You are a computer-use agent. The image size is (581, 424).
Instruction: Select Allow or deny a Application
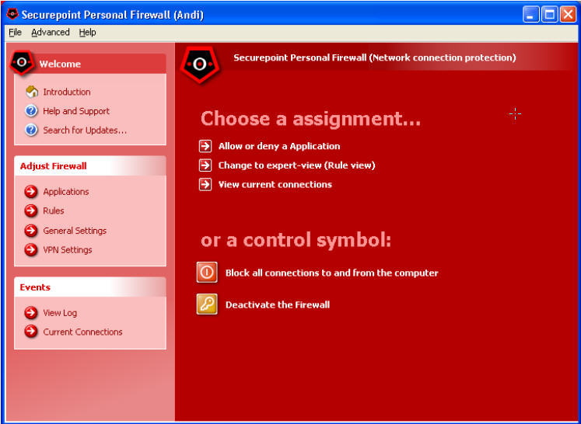click(x=278, y=146)
